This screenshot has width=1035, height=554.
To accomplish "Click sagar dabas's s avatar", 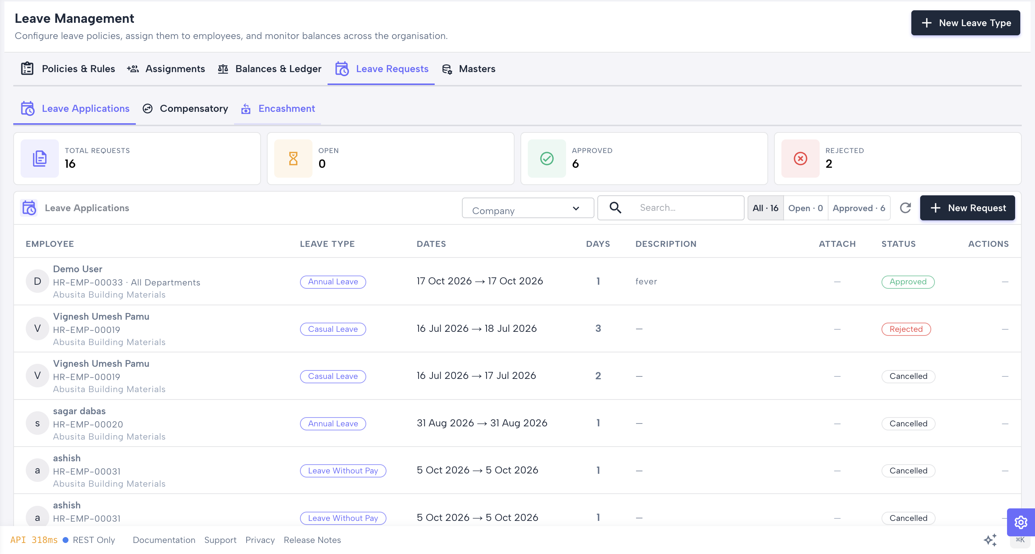I will coord(38,423).
